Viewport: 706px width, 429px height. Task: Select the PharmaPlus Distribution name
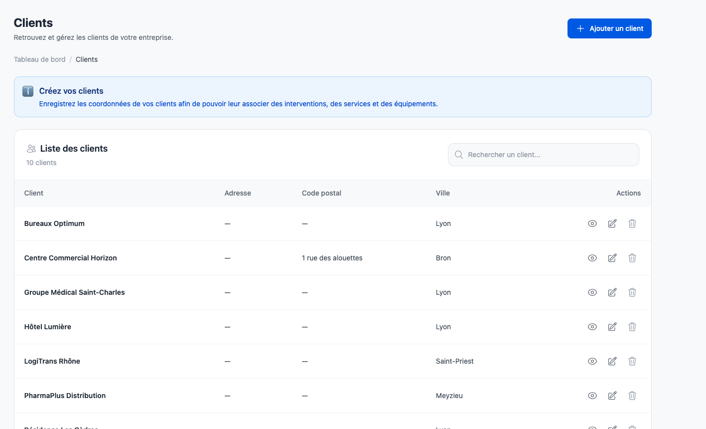(65, 396)
